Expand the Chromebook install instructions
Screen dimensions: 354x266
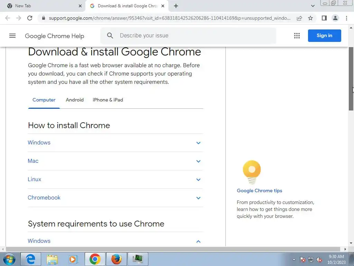(115, 198)
